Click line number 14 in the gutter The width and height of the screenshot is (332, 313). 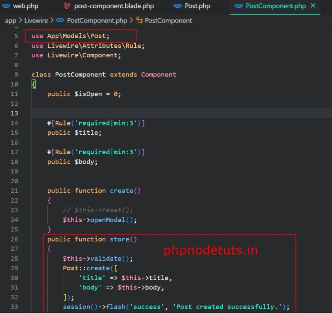(x=15, y=123)
